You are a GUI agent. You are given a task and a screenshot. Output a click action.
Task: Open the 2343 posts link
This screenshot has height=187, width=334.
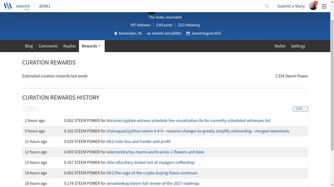point(164,25)
